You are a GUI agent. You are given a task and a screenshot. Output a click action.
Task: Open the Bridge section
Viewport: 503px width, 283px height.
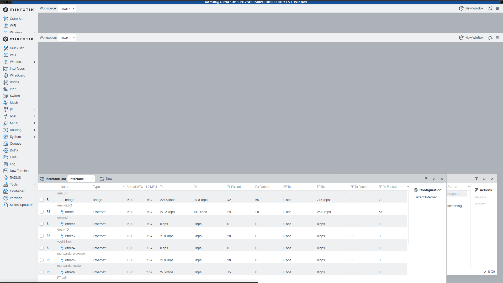click(x=14, y=82)
